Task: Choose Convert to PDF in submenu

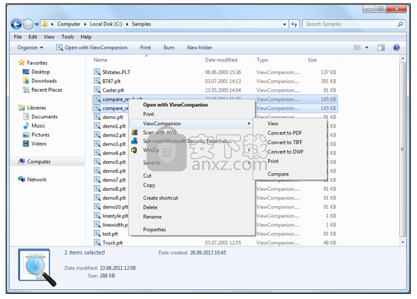Action: (x=285, y=133)
